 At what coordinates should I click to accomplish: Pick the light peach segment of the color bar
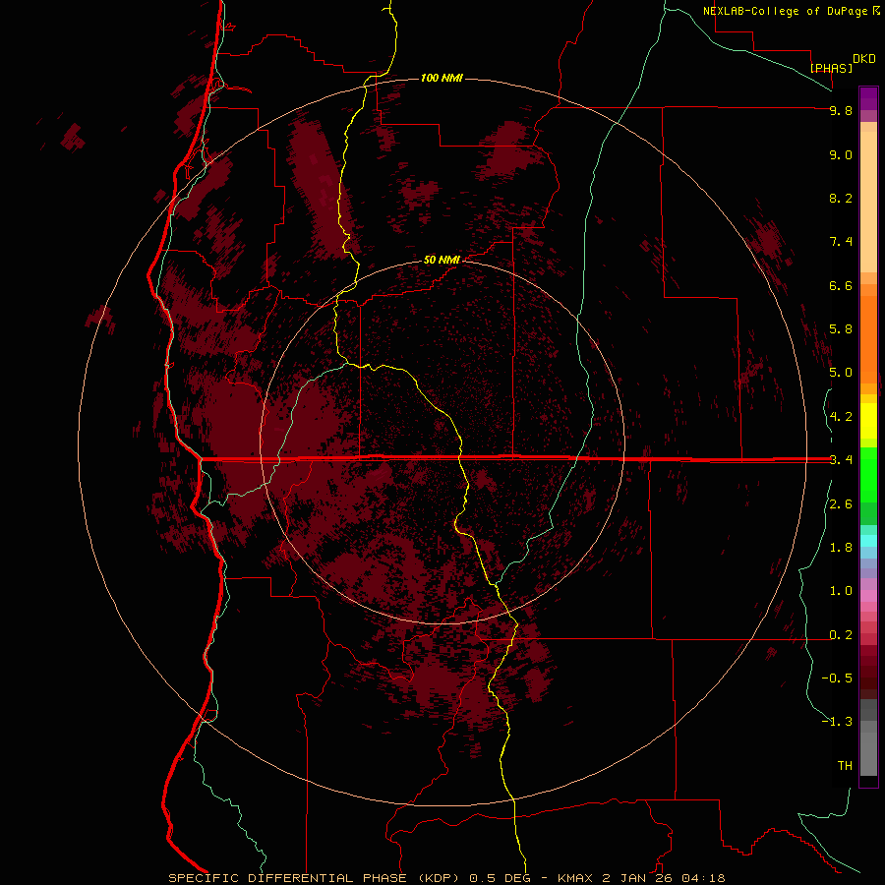868,202
